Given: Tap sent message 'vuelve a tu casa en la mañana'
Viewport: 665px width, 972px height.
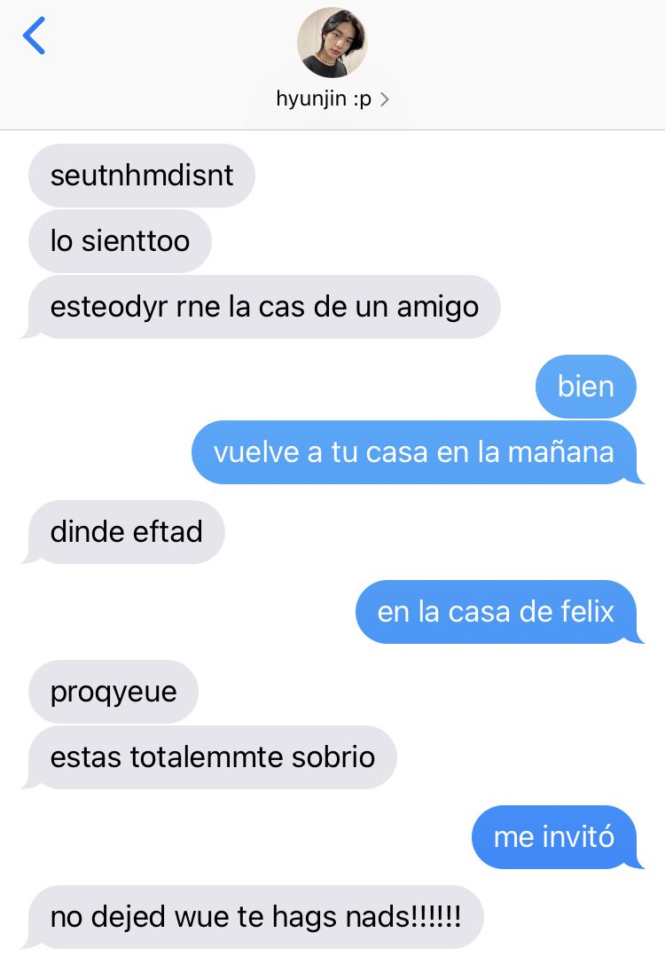Looking at the screenshot, I should pyautogui.click(x=414, y=452).
